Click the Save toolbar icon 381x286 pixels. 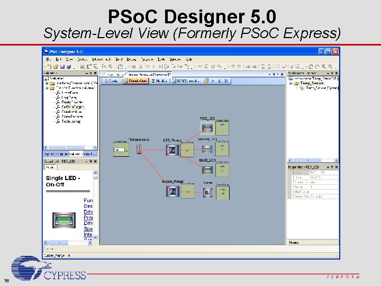tap(62, 66)
